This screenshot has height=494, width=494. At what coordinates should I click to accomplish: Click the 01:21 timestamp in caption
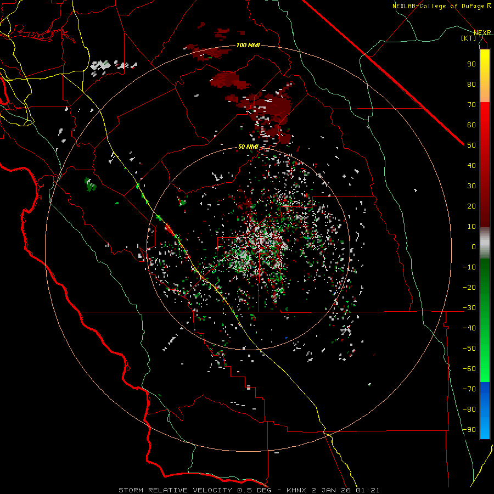point(368,490)
